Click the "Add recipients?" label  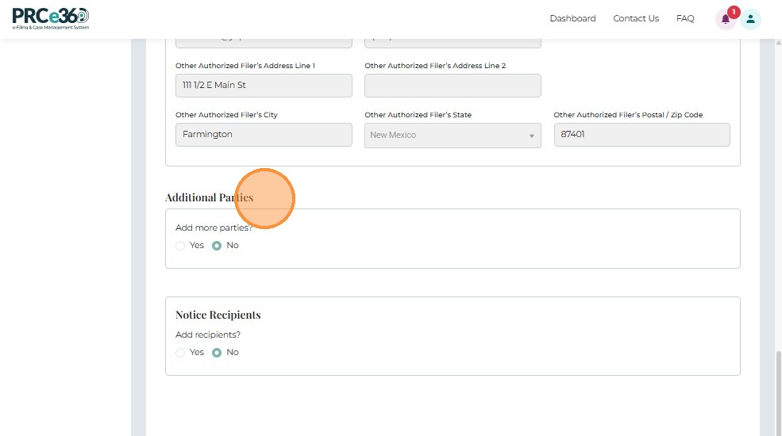208,335
